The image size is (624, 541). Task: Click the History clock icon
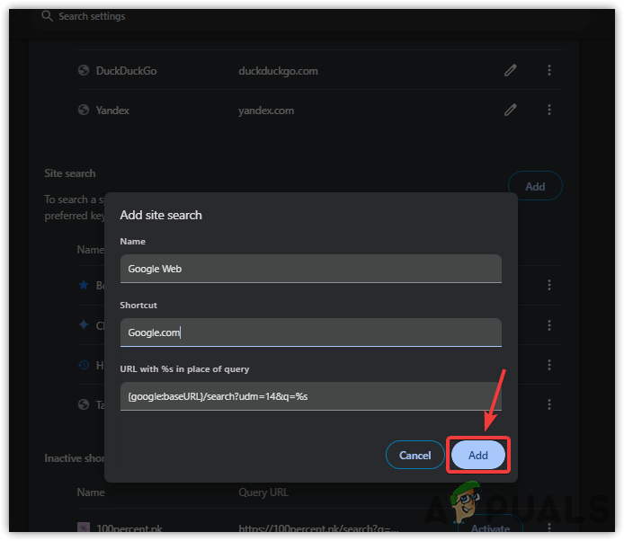tap(84, 365)
